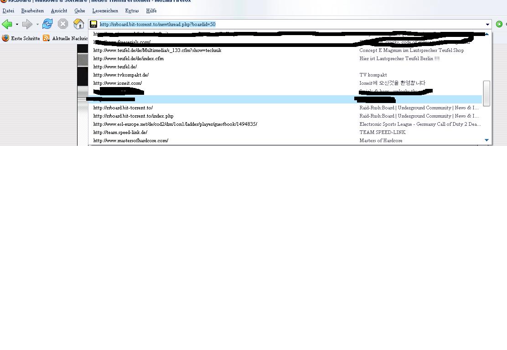Go to the home page icon
Image resolution: width=507 pixels, height=350 pixels.
point(78,24)
